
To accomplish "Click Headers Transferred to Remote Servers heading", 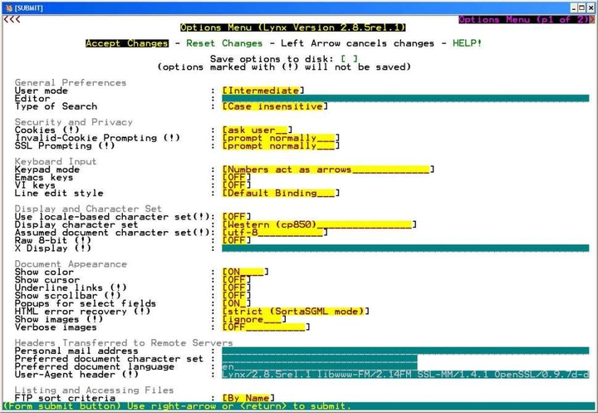I will point(124,342).
